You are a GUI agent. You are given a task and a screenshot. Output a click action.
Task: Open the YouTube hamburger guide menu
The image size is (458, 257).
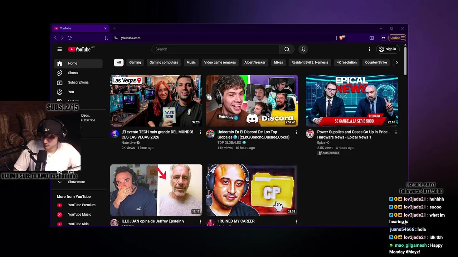click(x=60, y=49)
